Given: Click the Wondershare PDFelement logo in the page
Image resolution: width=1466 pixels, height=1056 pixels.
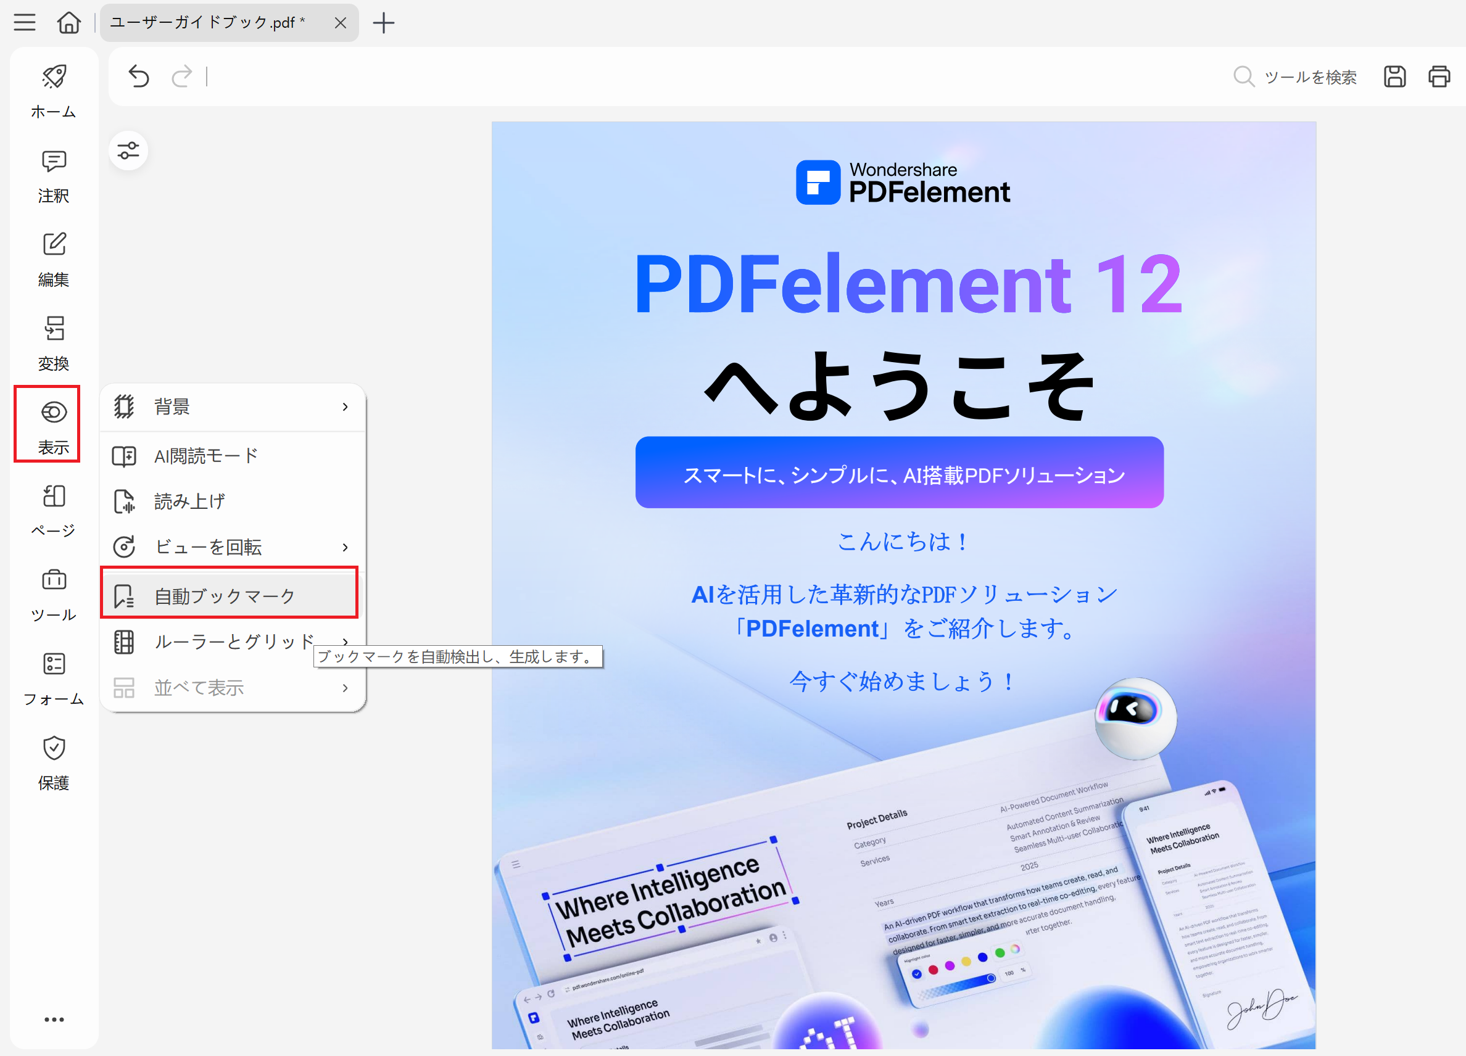Looking at the screenshot, I should click(903, 182).
